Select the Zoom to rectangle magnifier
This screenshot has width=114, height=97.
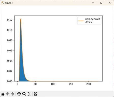point(24,94)
